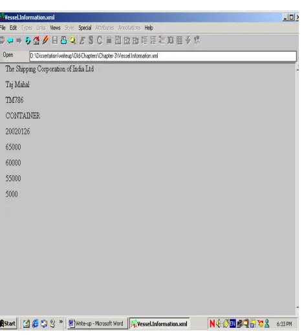Image resolution: width=302 pixels, height=335 pixels.
Task: Insert a bulleted list icon
Action: (x=144, y=40)
